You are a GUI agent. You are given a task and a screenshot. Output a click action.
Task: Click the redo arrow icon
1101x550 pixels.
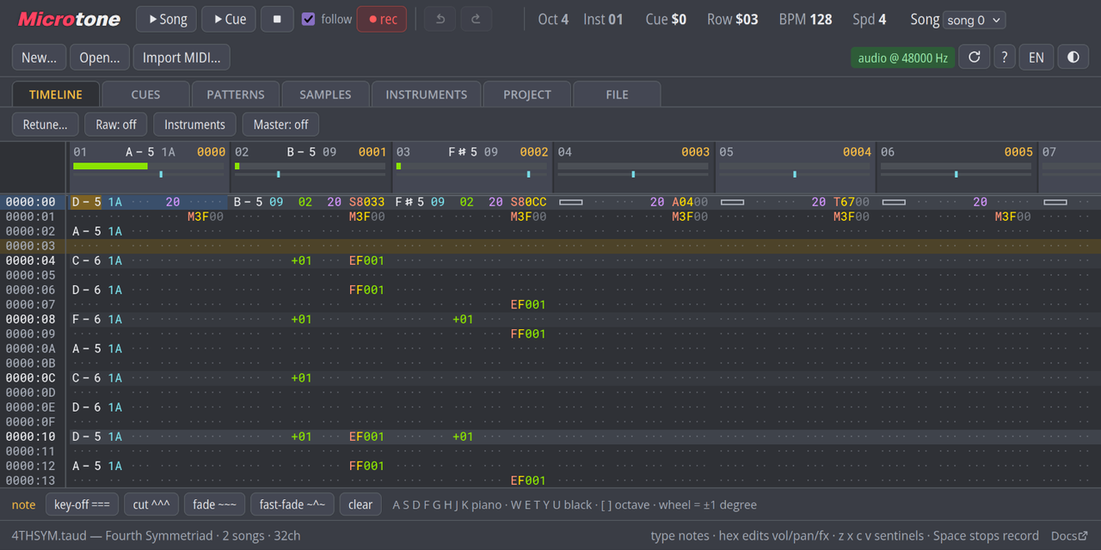tap(476, 19)
